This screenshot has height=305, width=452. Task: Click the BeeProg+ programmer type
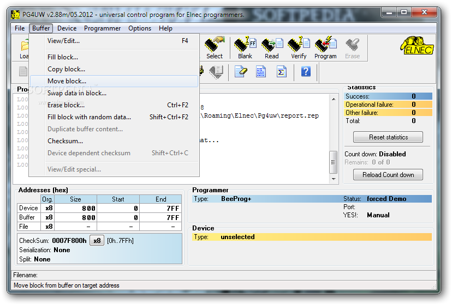(236, 199)
